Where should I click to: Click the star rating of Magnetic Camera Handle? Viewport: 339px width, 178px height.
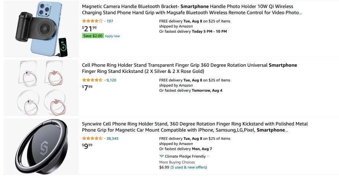92,21
